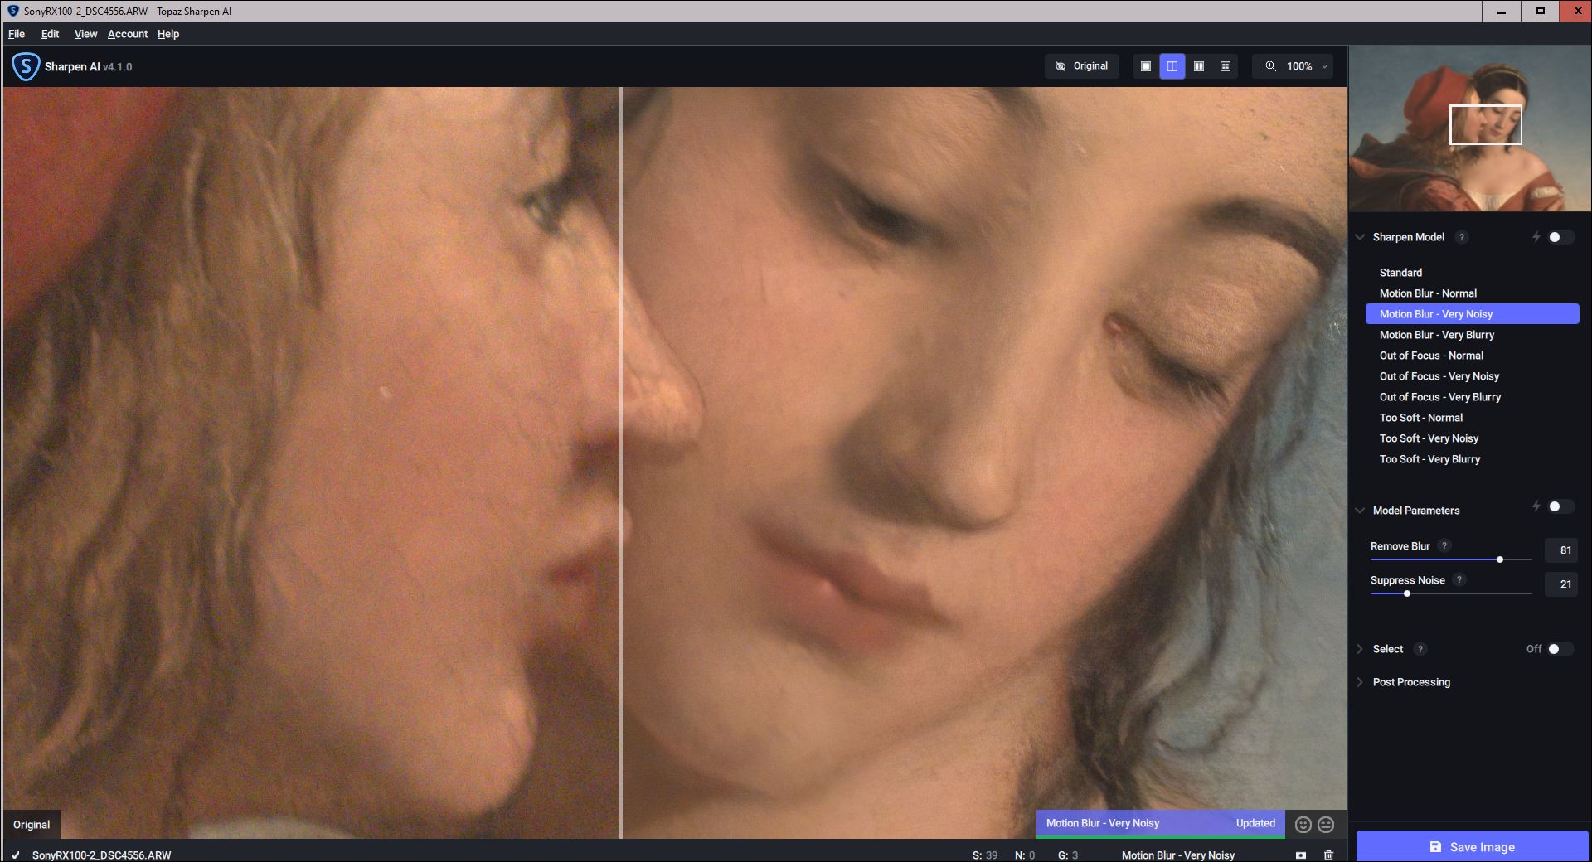Screen dimensions: 1592x862
Task: Open the comparison grid view
Action: (1225, 66)
